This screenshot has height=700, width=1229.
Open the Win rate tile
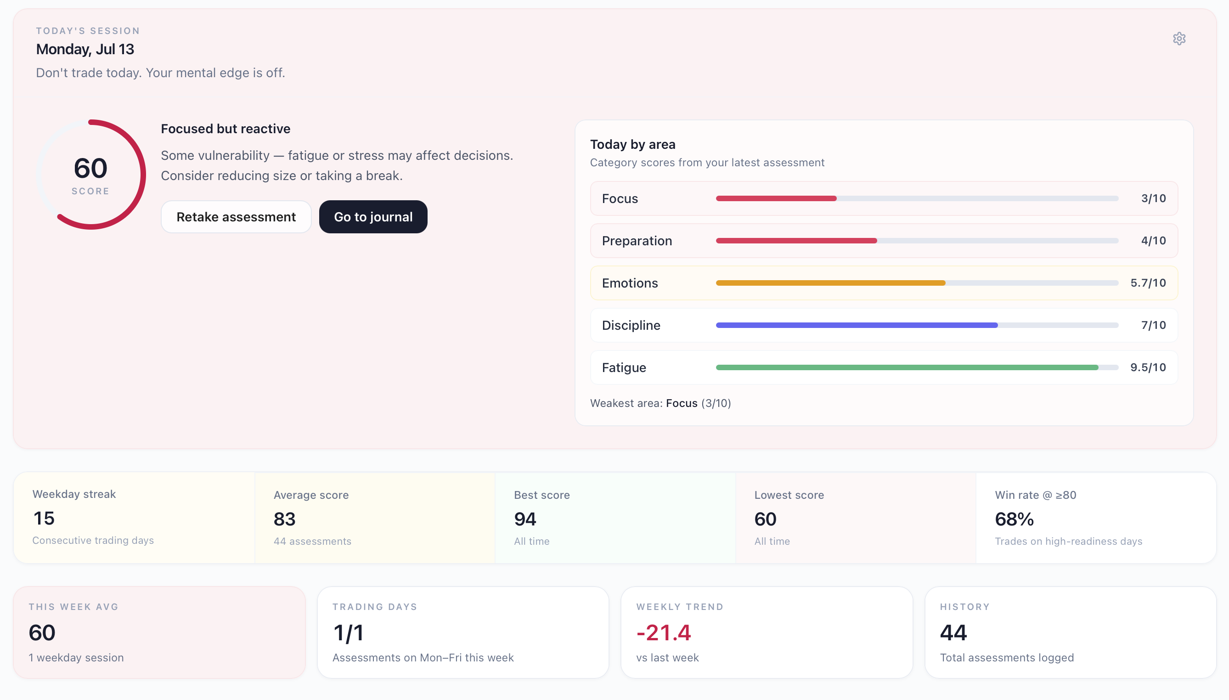[x=1096, y=518]
